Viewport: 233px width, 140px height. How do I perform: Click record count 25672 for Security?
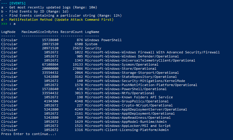point(78,48)
